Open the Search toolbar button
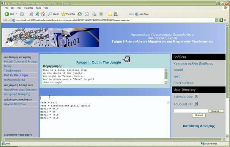 tap(54, 14)
